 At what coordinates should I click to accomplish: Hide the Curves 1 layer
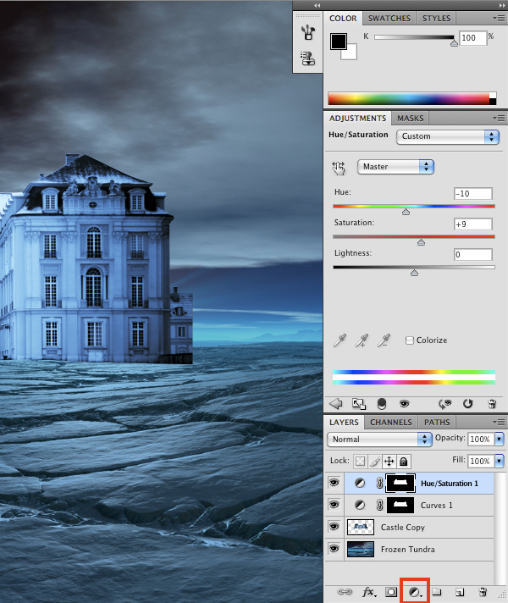(334, 505)
